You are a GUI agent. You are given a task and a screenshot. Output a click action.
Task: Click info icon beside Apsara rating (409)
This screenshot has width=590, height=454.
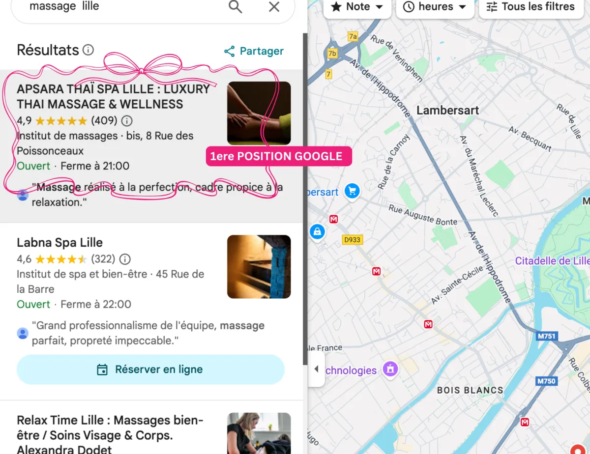point(127,120)
